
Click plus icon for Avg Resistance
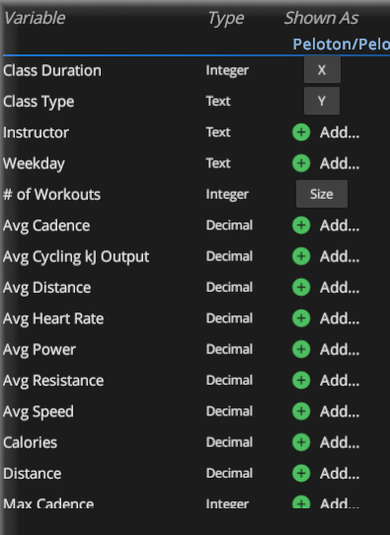tap(301, 381)
